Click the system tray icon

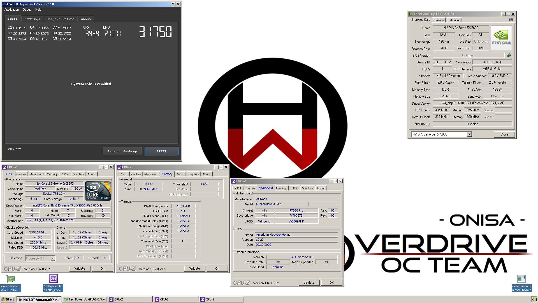point(534,299)
